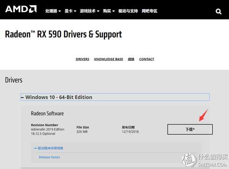This screenshot has width=229, height=169.
Task: Open the Release Notes link
Action: pyautogui.click(x=49, y=157)
